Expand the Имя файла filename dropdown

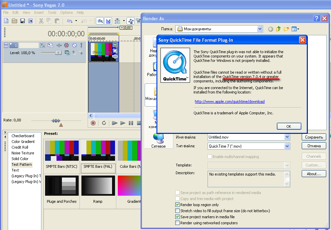[287, 137]
